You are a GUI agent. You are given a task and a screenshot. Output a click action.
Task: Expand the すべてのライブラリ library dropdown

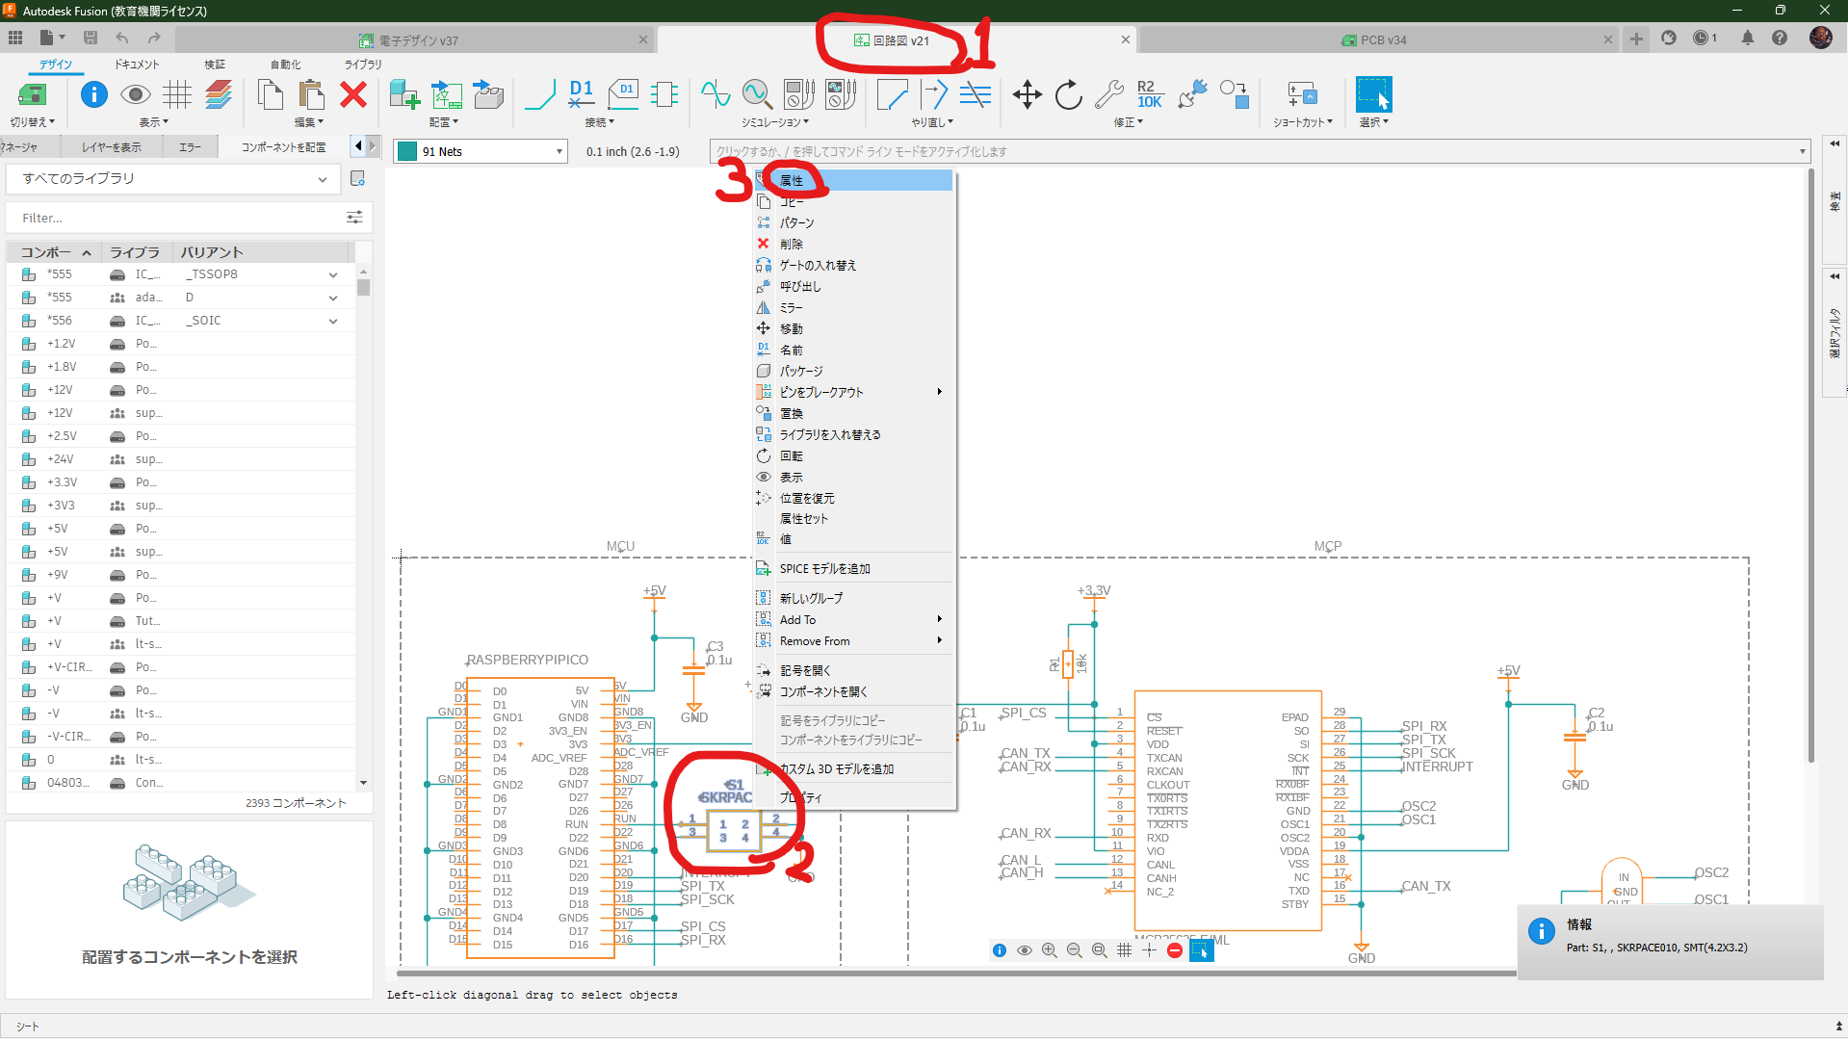point(323,179)
